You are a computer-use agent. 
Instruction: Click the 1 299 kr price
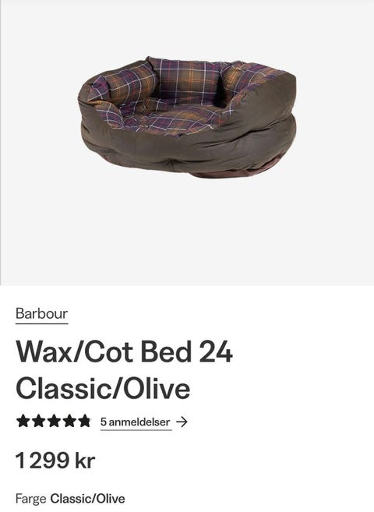55,461
